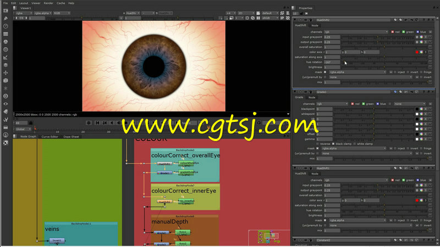Open HueShift2 channels rgb dropdown
Image resolution: width=440 pixels, height=247 pixels.
pyautogui.click(x=356, y=32)
